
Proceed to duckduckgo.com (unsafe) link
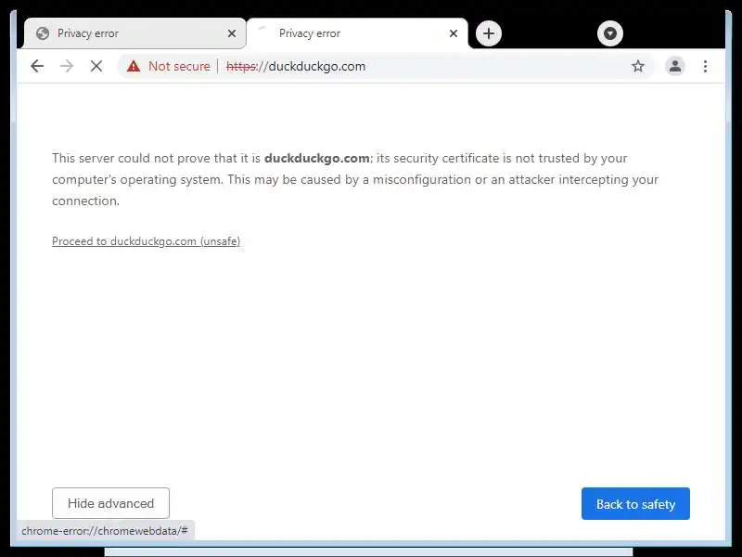pos(147,241)
